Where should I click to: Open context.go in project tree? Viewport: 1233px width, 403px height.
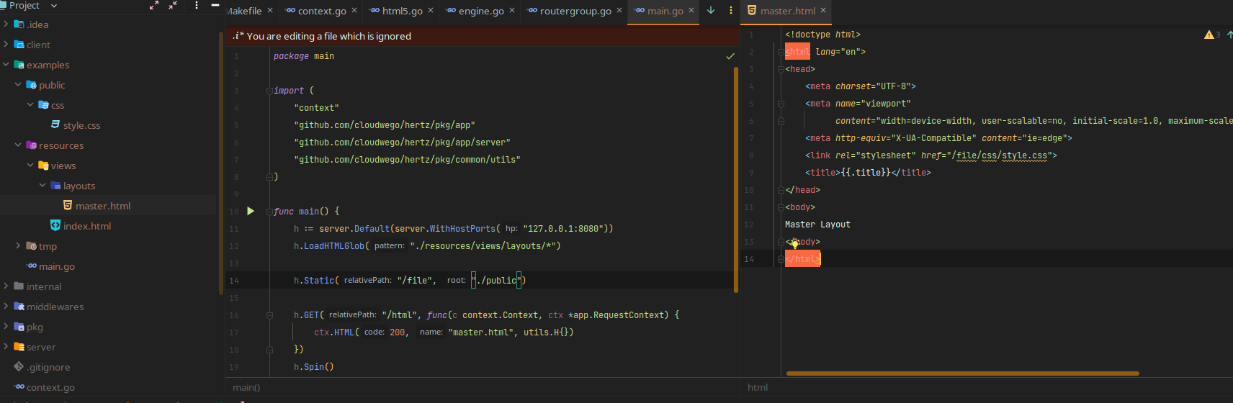point(50,387)
